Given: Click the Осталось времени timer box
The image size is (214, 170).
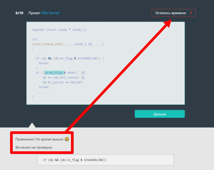Looking at the screenshot, I should point(173,13).
